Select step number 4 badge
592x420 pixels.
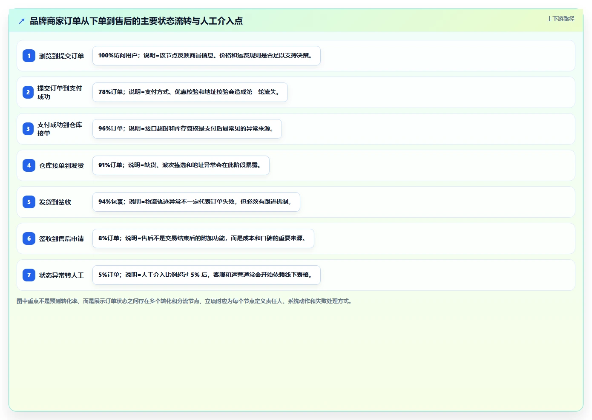pyautogui.click(x=29, y=165)
